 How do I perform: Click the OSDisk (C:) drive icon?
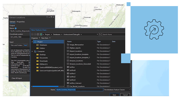coord(37,64)
